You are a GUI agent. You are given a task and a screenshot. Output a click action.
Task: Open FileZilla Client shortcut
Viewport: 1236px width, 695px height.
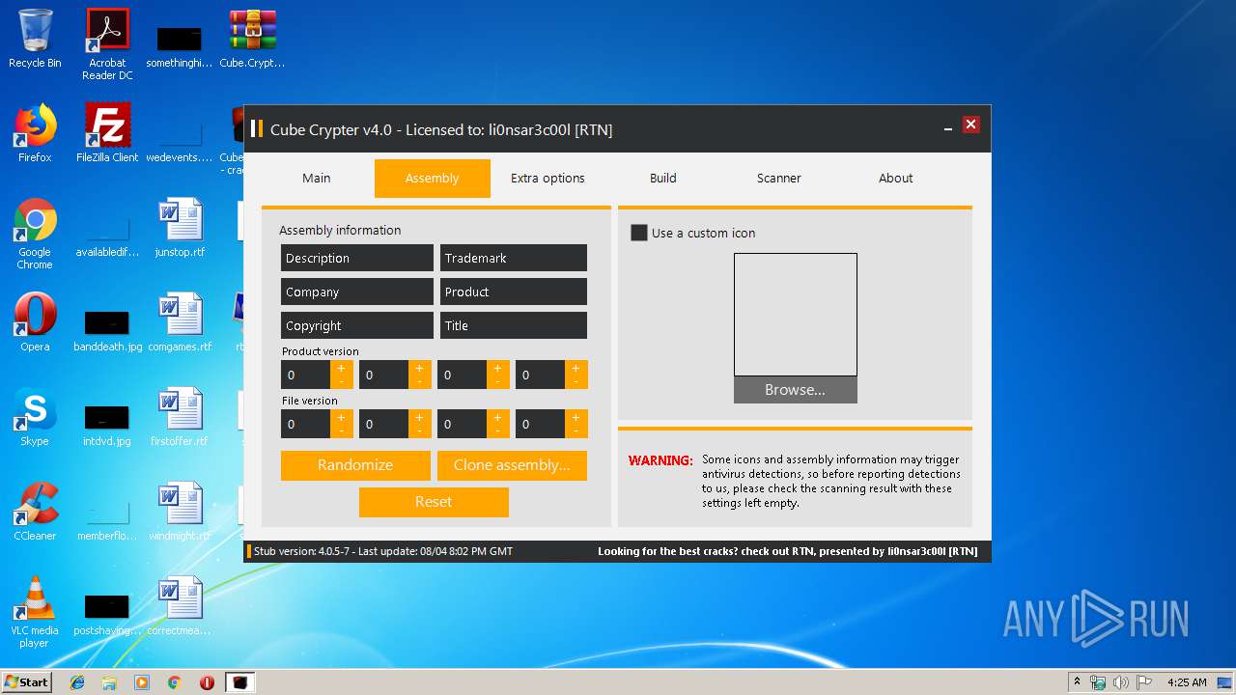107,133
